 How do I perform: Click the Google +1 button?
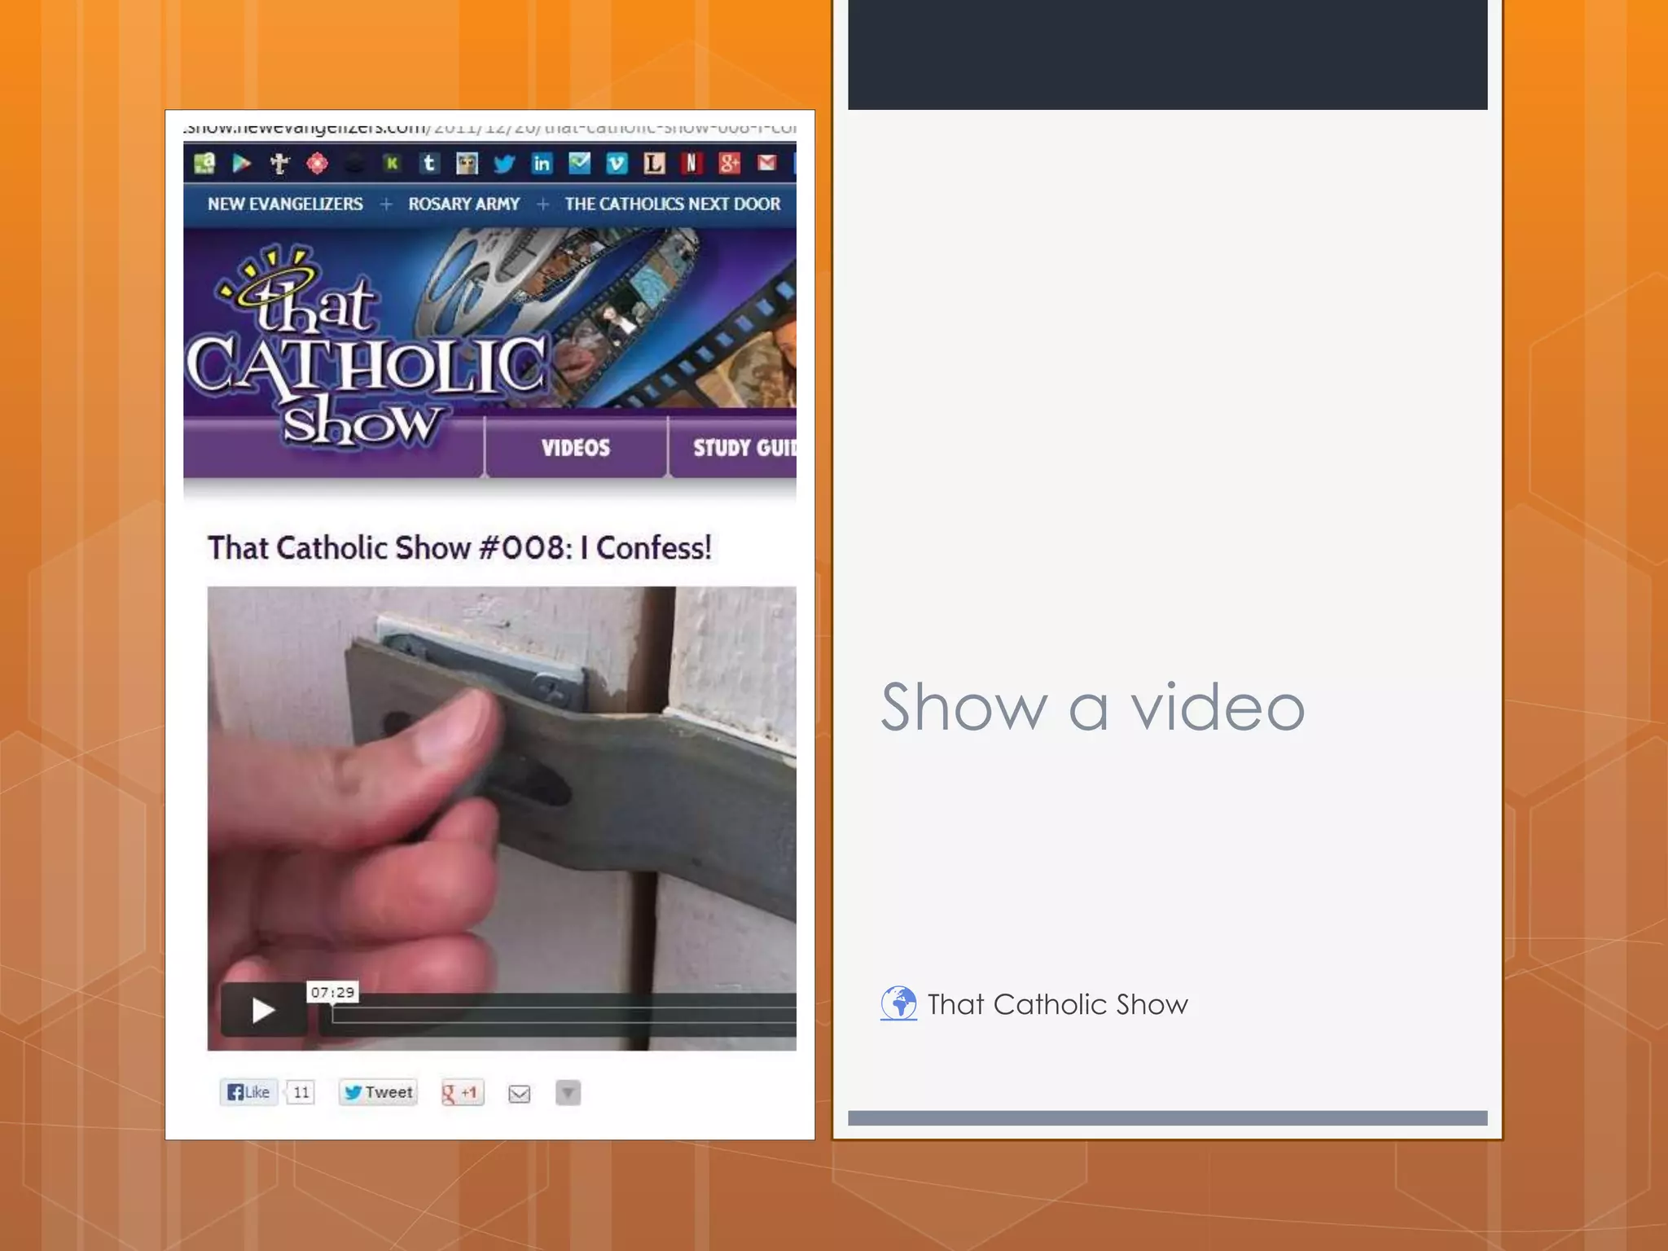point(462,1092)
